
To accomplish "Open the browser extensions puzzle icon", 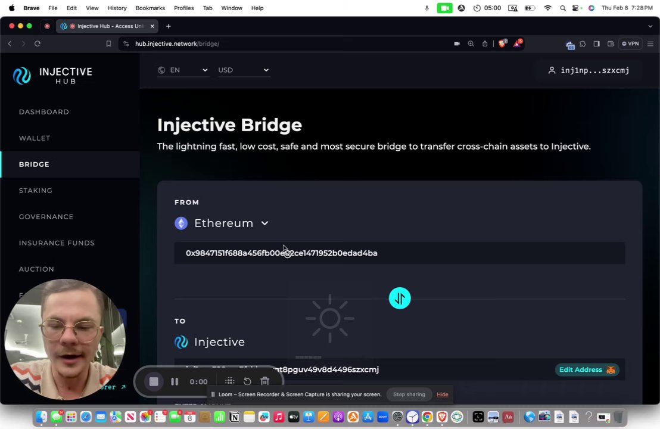I will (x=583, y=43).
